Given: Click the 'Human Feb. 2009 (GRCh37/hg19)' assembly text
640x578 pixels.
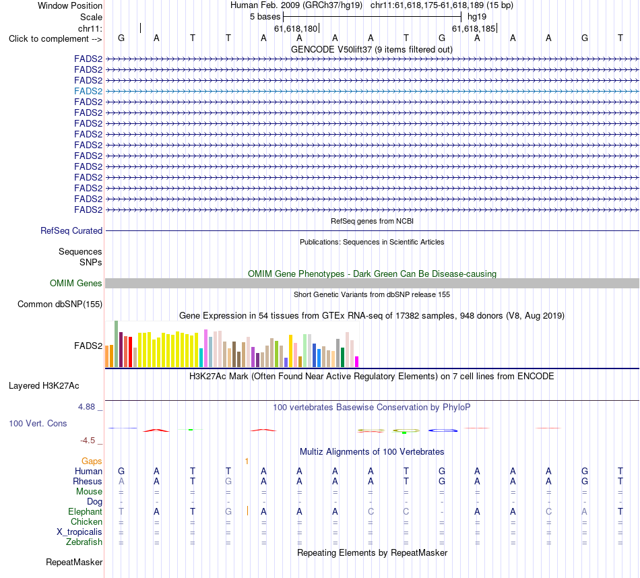Looking at the screenshot, I should click(296, 5).
